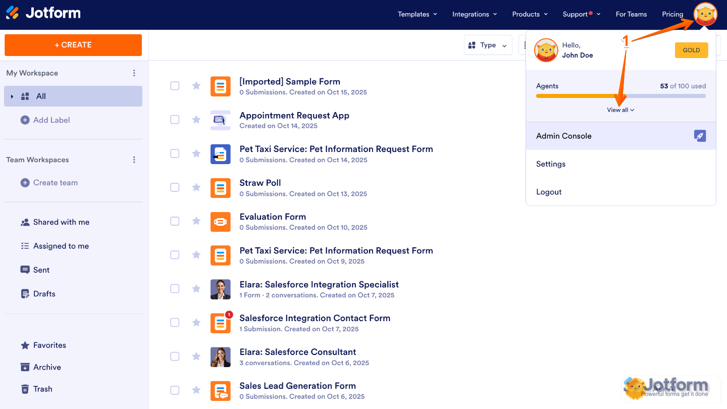Expand the Templates menu in header

(417, 14)
